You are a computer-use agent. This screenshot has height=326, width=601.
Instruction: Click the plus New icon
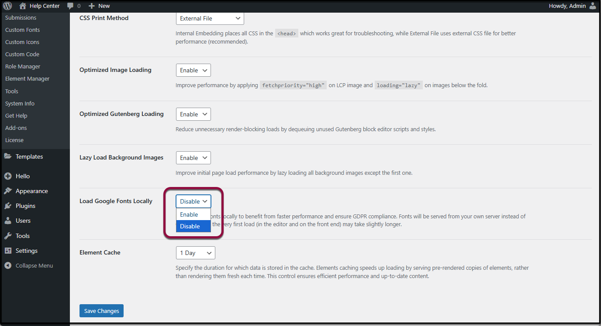91,6
